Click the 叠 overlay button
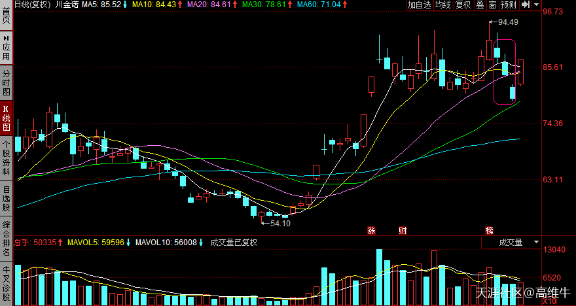Image resolution: width=576 pixels, height=306 pixels. tap(480, 5)
